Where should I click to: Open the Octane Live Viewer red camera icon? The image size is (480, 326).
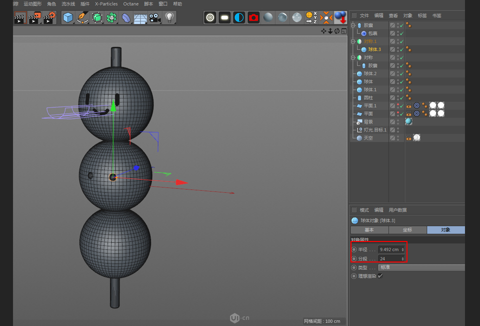(253, 17)
